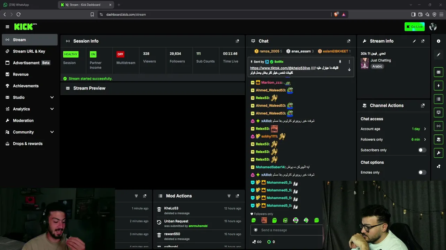Click the green Go Live button

(415, 27)
